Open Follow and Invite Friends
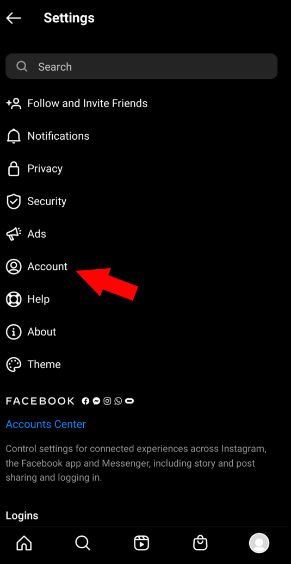 click(145, 103)
